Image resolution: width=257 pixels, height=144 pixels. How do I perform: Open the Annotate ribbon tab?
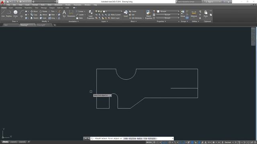tap(19, 8)
